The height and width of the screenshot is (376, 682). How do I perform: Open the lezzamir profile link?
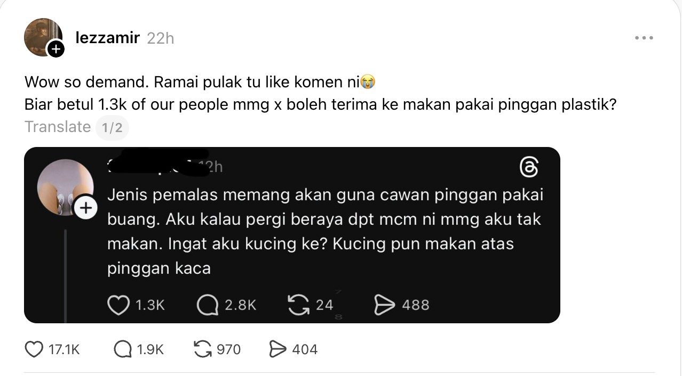(x=108, y=38)
